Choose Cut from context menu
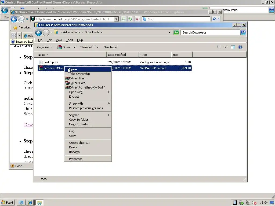This screenshot has height=206, width=275. (88, 131)
